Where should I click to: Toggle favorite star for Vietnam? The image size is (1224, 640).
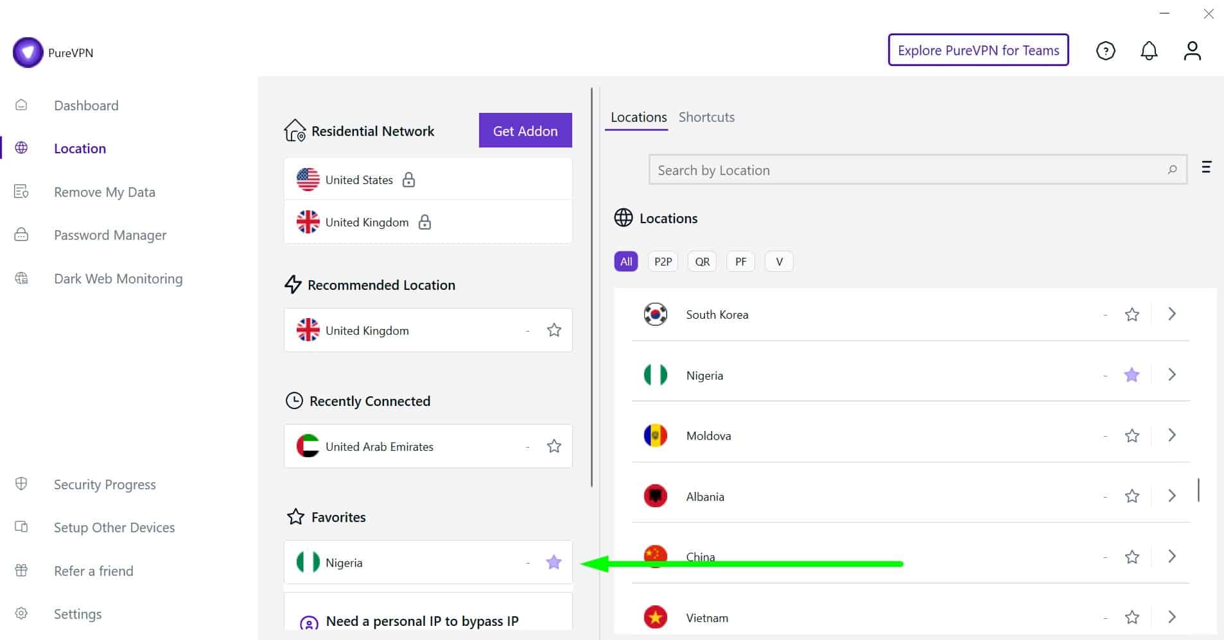pyautogui.click(x=1132, y=618)
